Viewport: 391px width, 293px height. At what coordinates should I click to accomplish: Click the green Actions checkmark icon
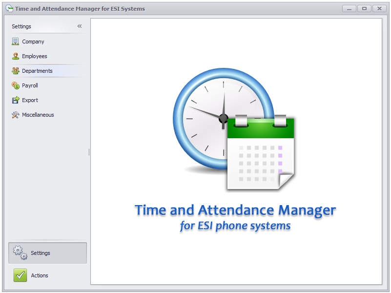click(x=20, y=275)
